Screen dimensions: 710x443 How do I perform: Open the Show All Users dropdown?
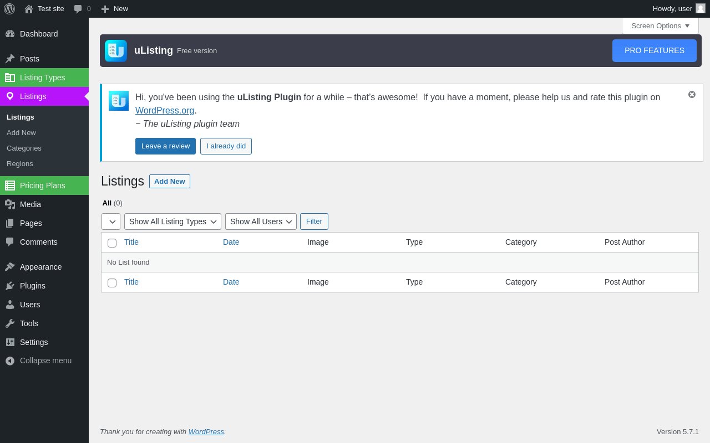point(261,221)
